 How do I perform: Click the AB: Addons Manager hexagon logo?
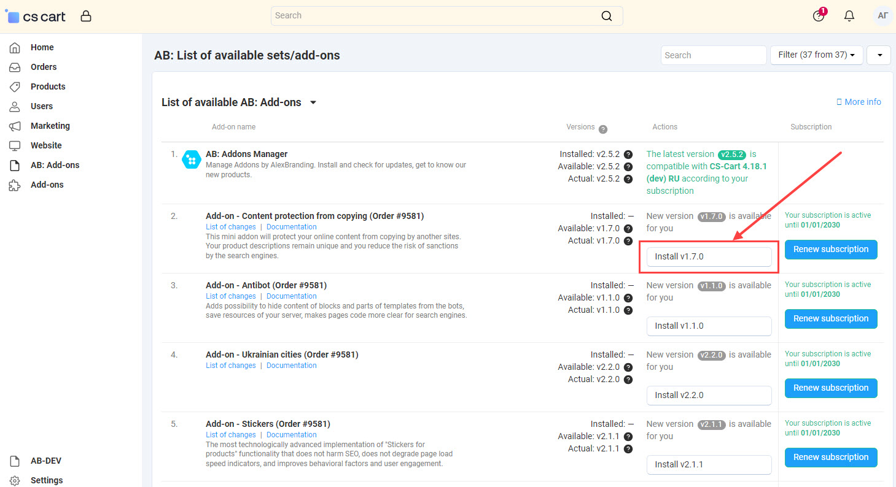(x=192, y=160)
